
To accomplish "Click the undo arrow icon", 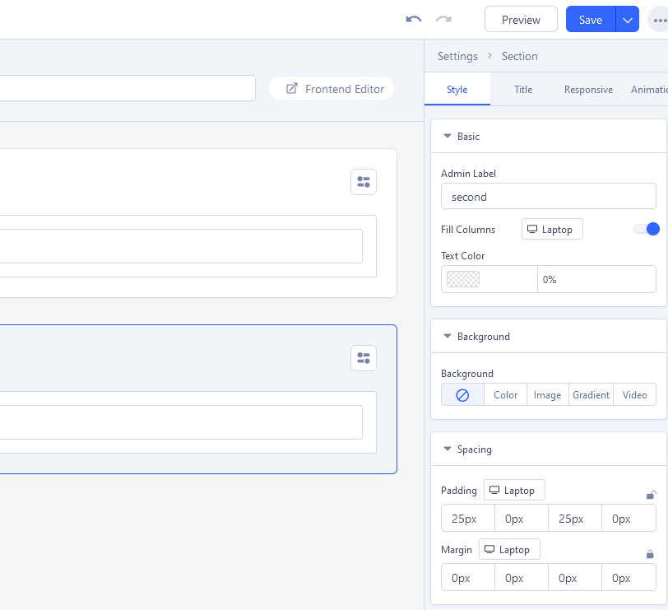I will coord(414,19).
